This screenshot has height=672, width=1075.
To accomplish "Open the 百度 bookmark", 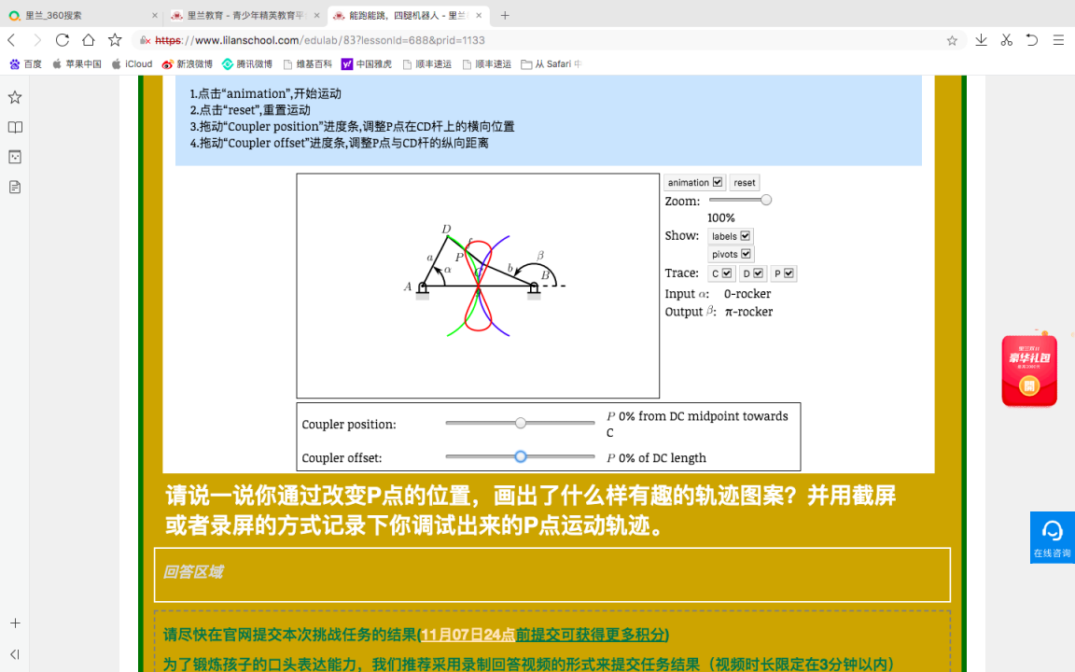I will coord(25,63).
